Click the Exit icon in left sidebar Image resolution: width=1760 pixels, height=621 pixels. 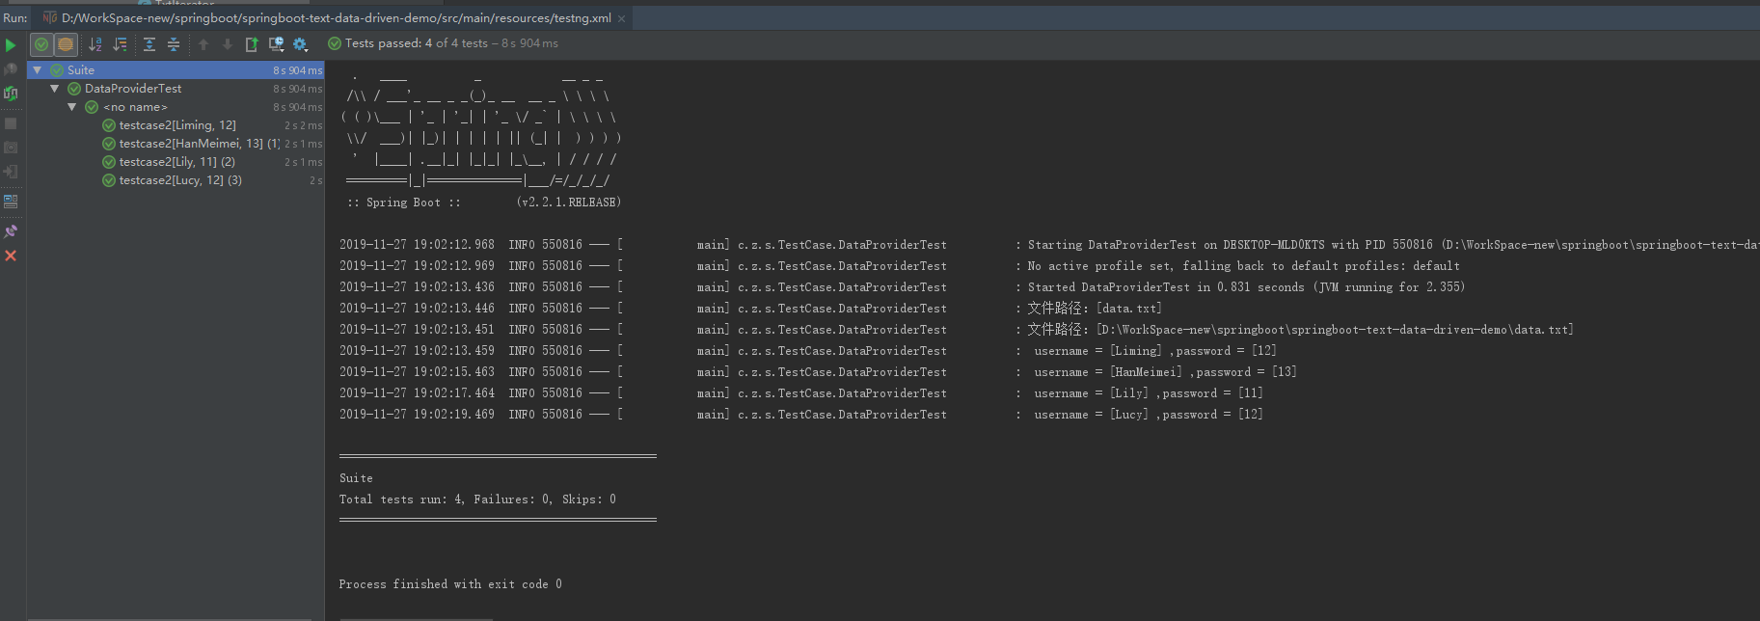click(x=11, y=172)
